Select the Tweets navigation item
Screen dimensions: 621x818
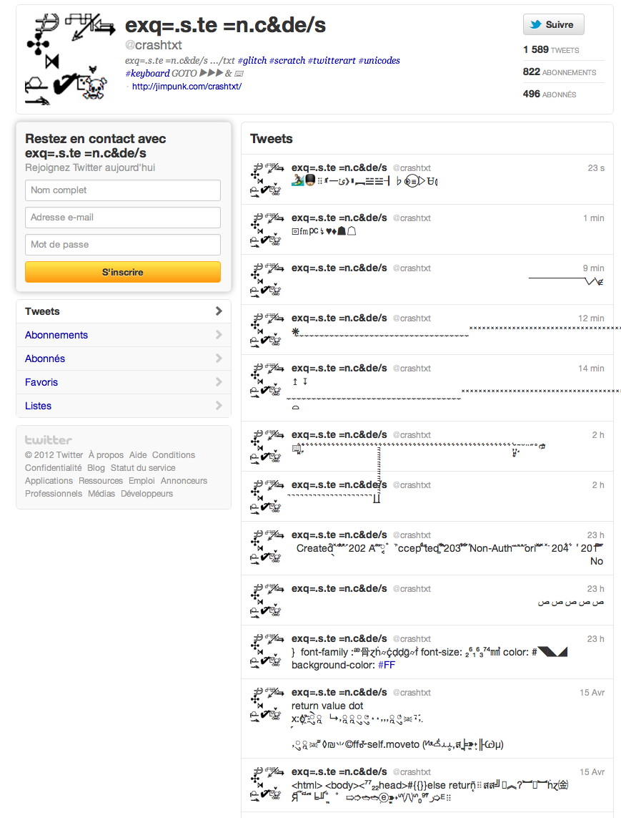pos(43,311)
